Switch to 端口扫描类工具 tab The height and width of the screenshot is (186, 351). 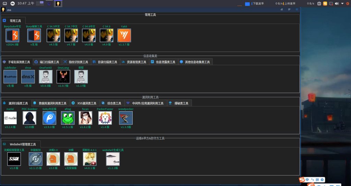[x=47, y=62]
